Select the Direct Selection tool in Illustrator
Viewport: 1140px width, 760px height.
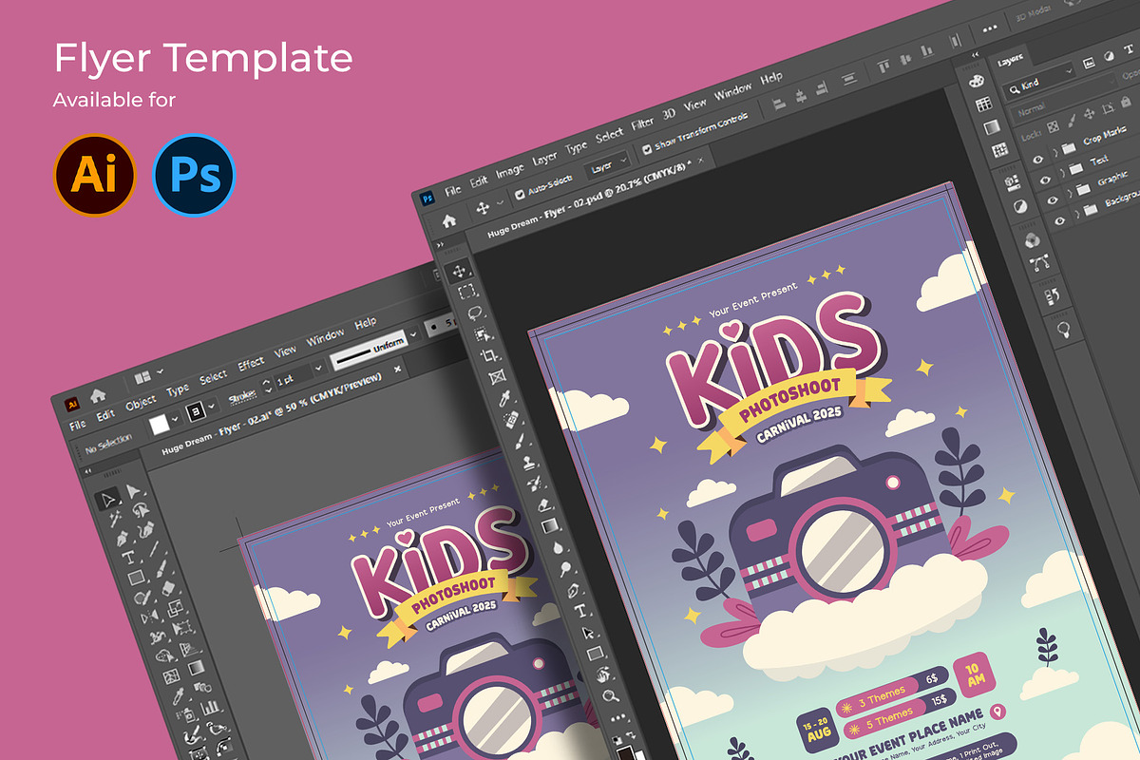[x=134, y=490]
